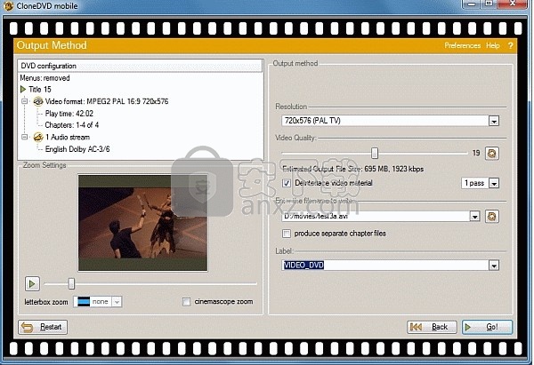Click the question mark help icon
534x365 pixels.
510,45
